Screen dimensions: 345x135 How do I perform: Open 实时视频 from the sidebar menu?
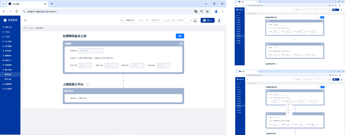coord(8,46)
